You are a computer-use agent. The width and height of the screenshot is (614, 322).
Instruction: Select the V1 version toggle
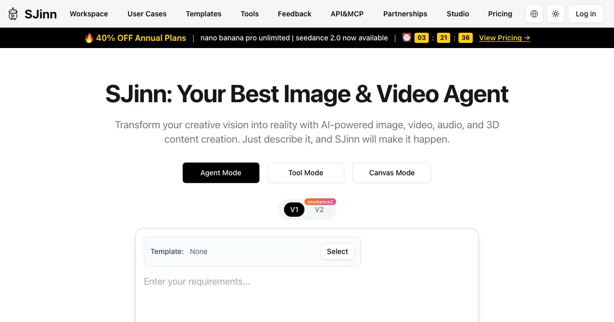click(294, 210)
